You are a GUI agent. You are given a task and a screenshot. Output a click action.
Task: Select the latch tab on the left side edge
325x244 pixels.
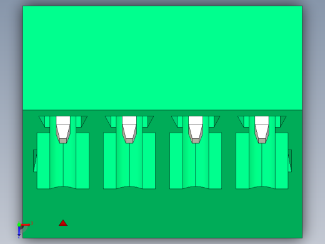pyautogui.click(x=35, y=161)
